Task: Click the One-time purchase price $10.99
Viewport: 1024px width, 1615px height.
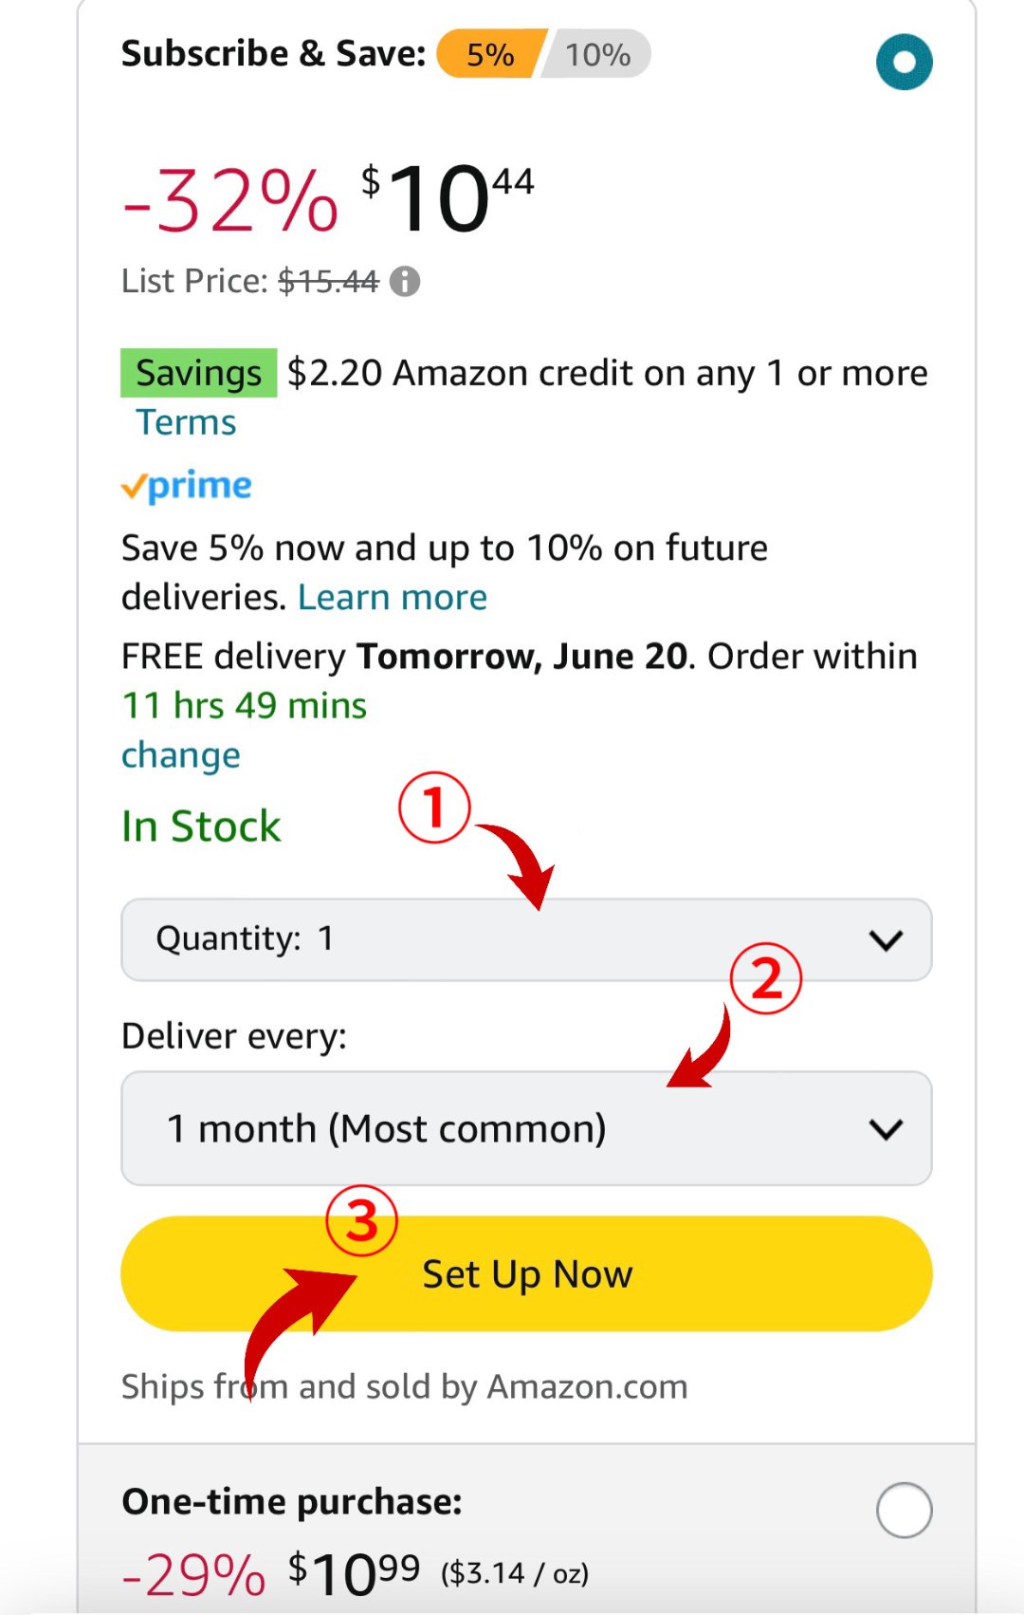Action: [354, 1573]
